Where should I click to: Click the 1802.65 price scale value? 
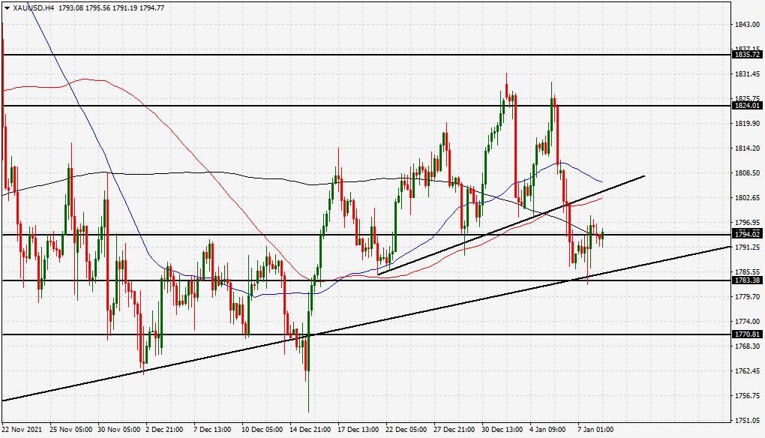747,197
